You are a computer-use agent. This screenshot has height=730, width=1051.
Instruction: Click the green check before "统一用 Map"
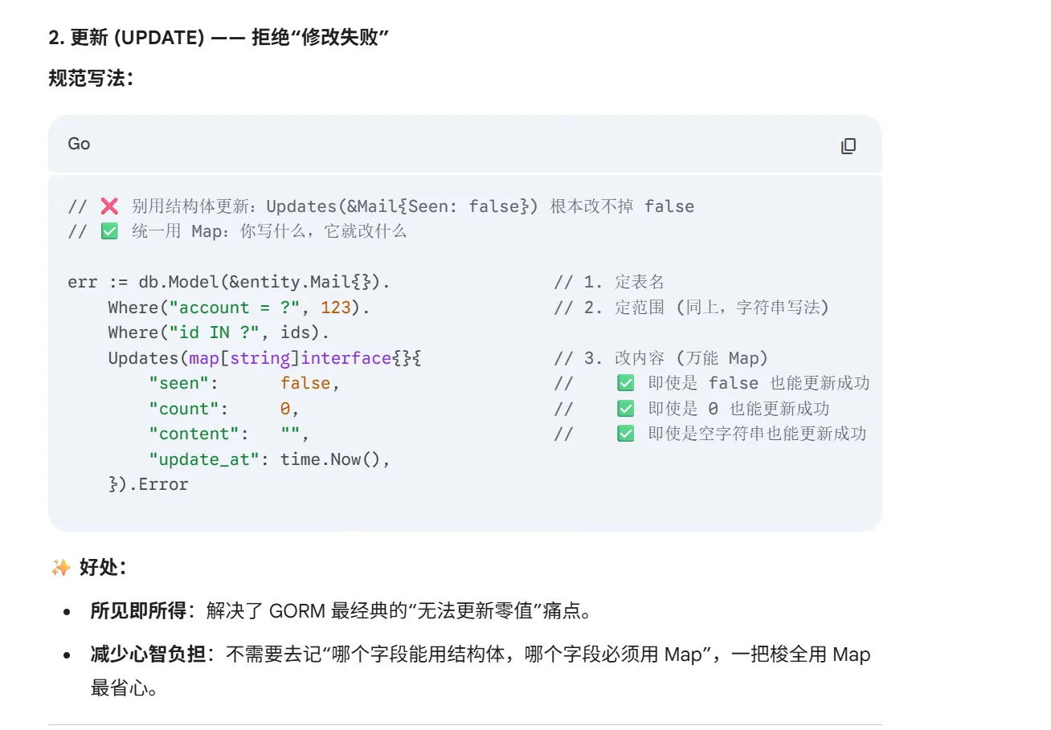click(x=109, y=231)
